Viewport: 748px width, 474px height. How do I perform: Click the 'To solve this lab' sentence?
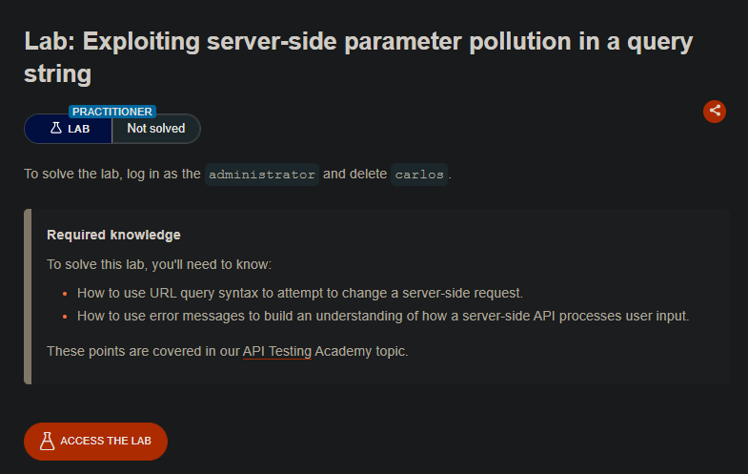(x=159, y=264)
